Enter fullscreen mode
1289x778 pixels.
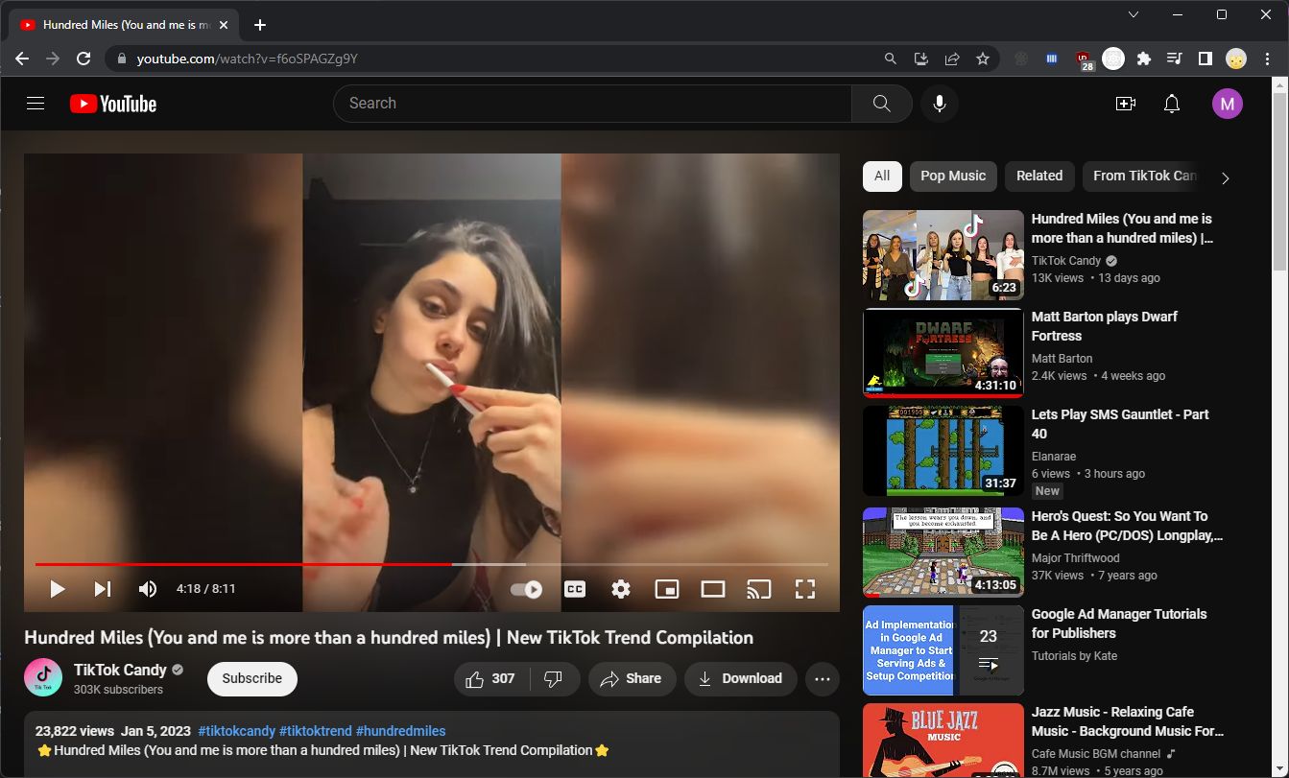[805, 589]
